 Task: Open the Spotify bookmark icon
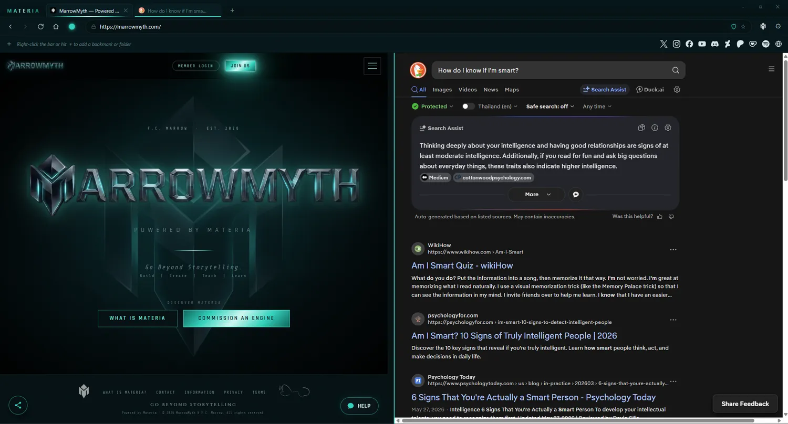tap(765, 44)
